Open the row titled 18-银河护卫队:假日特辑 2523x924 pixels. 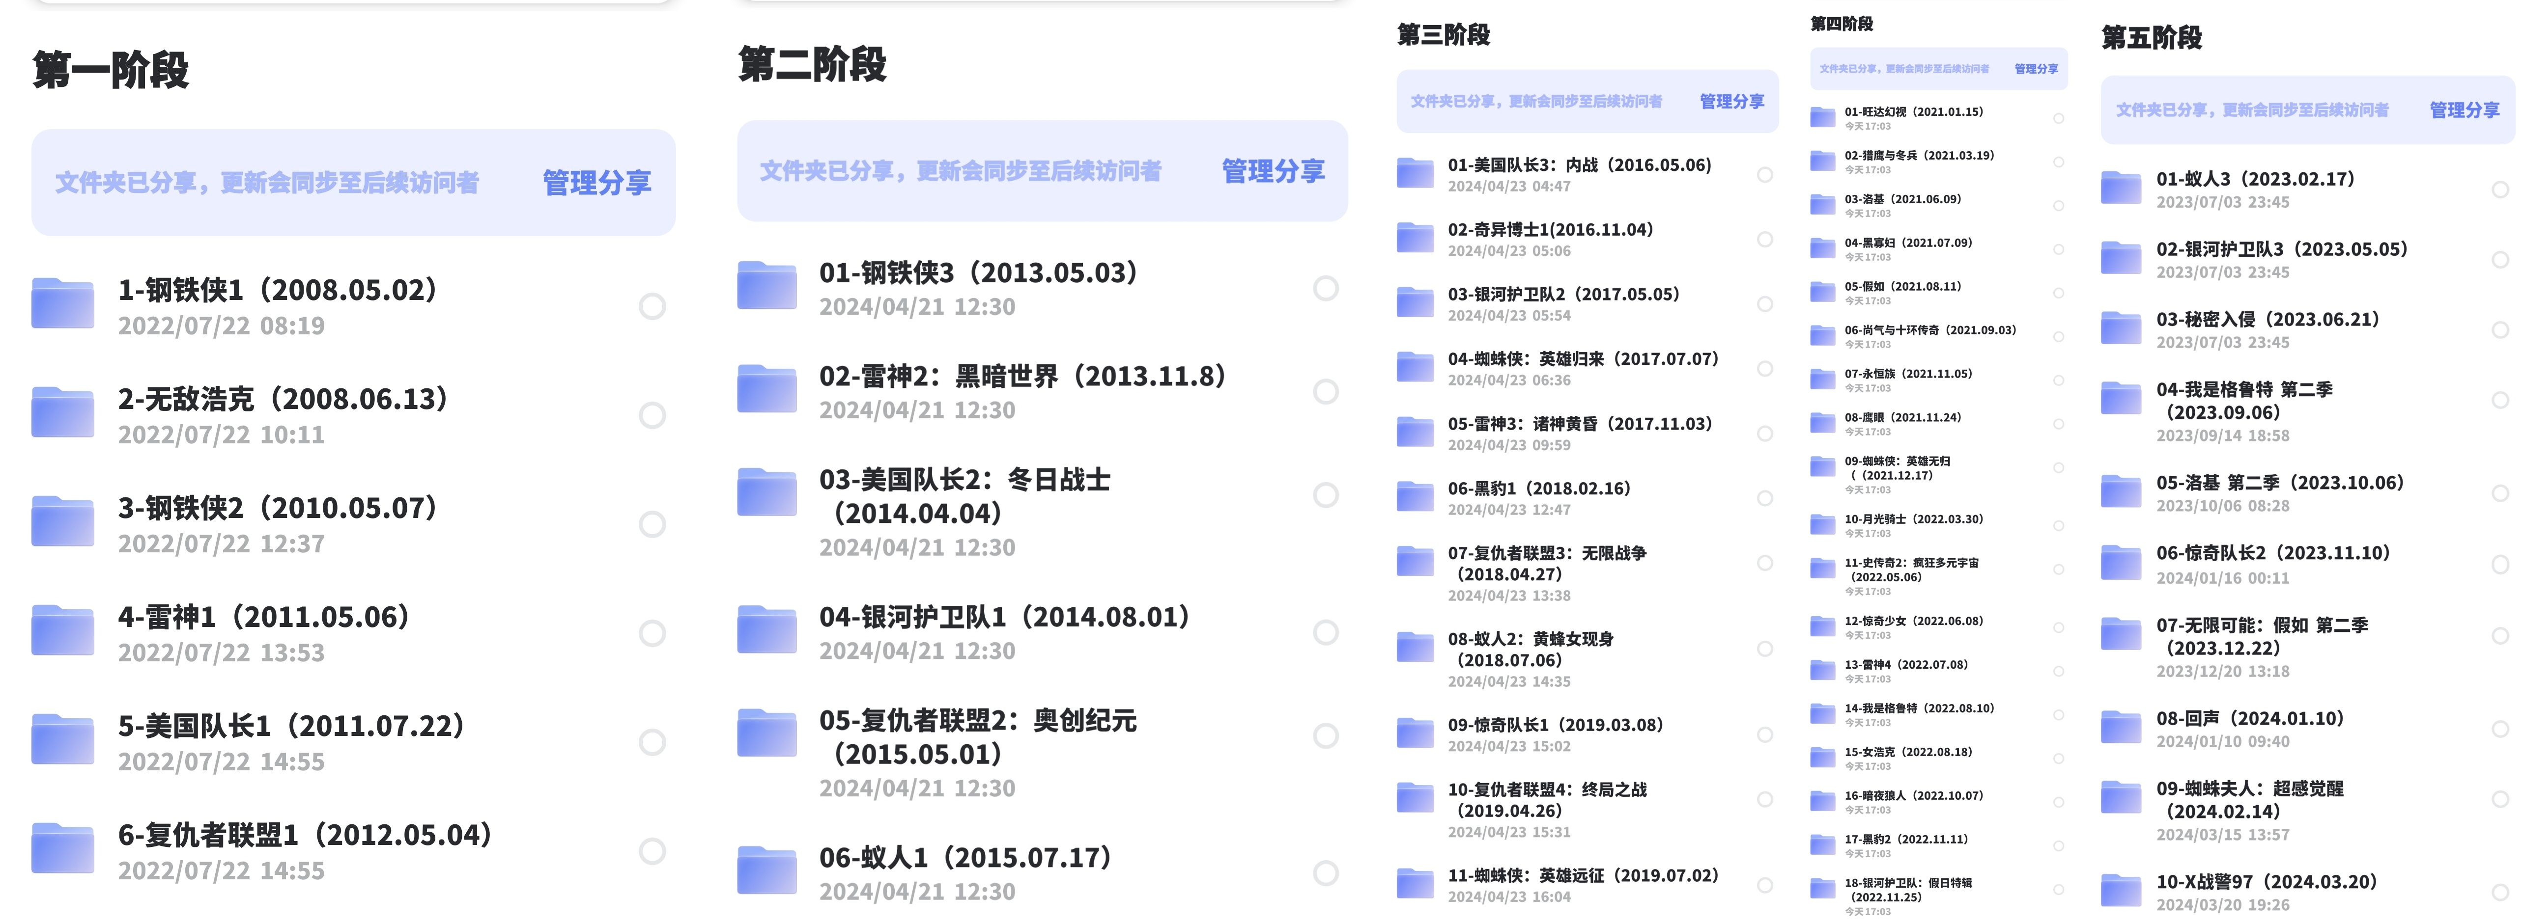(1938, 896)
